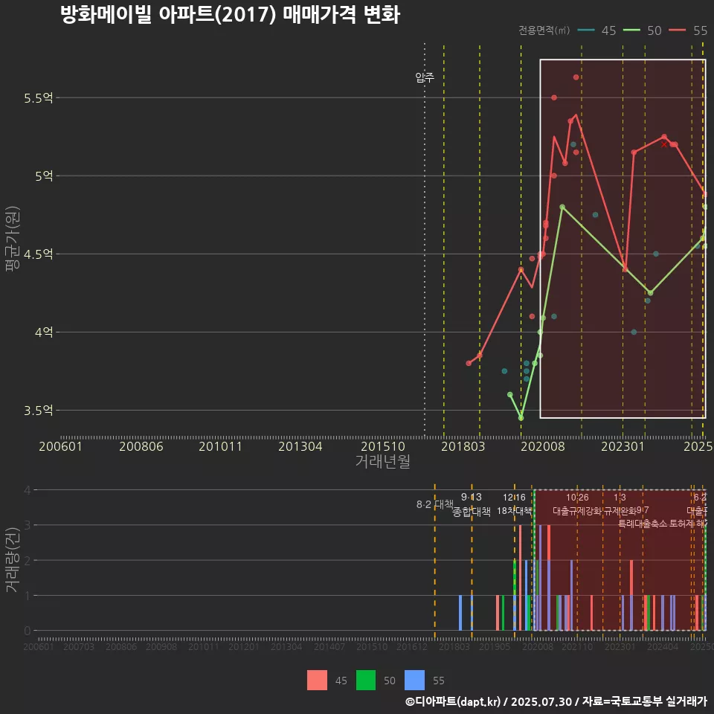Screen dimensions: 714x714
Task: Click 201803 on the price chart x-axis
Action: point(463,446)
